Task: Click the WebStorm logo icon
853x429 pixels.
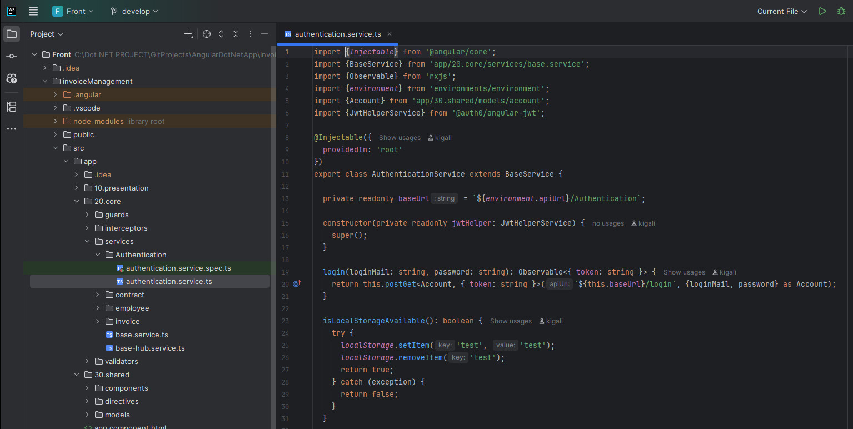Action: [x=11, y=11]
